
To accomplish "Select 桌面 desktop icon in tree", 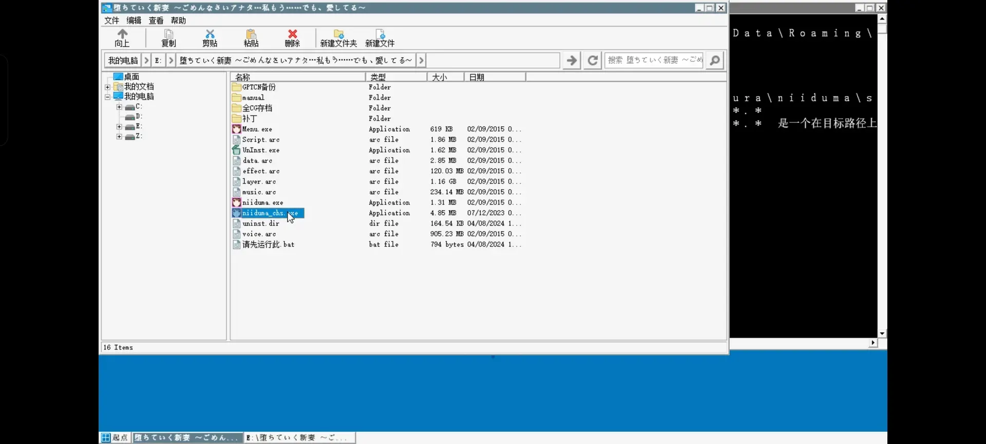I will 118,77.
